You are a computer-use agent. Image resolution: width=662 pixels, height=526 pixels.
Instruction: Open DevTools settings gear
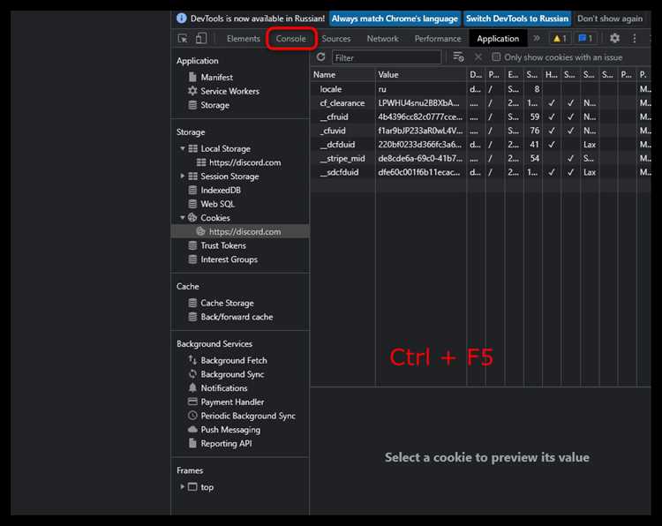(614, 39)
